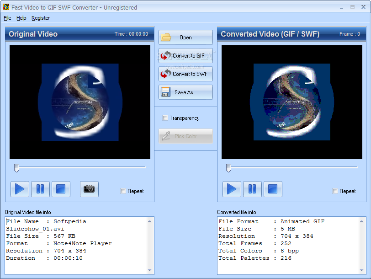Open the Help menu
This screenshot has height=279, width=371.
21,18
